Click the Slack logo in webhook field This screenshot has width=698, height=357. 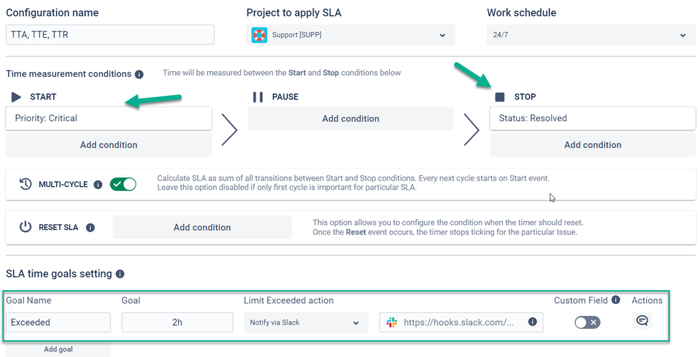[x=391, y=322]
